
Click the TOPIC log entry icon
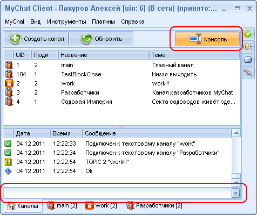coord(8,162)
